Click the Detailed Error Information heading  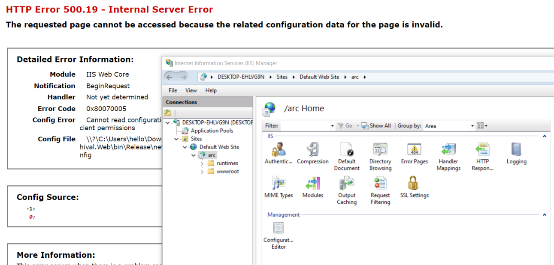click(75, 60)
